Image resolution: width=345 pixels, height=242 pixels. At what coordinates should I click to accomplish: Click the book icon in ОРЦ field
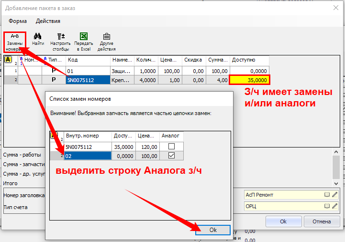[x=327, y=206]
